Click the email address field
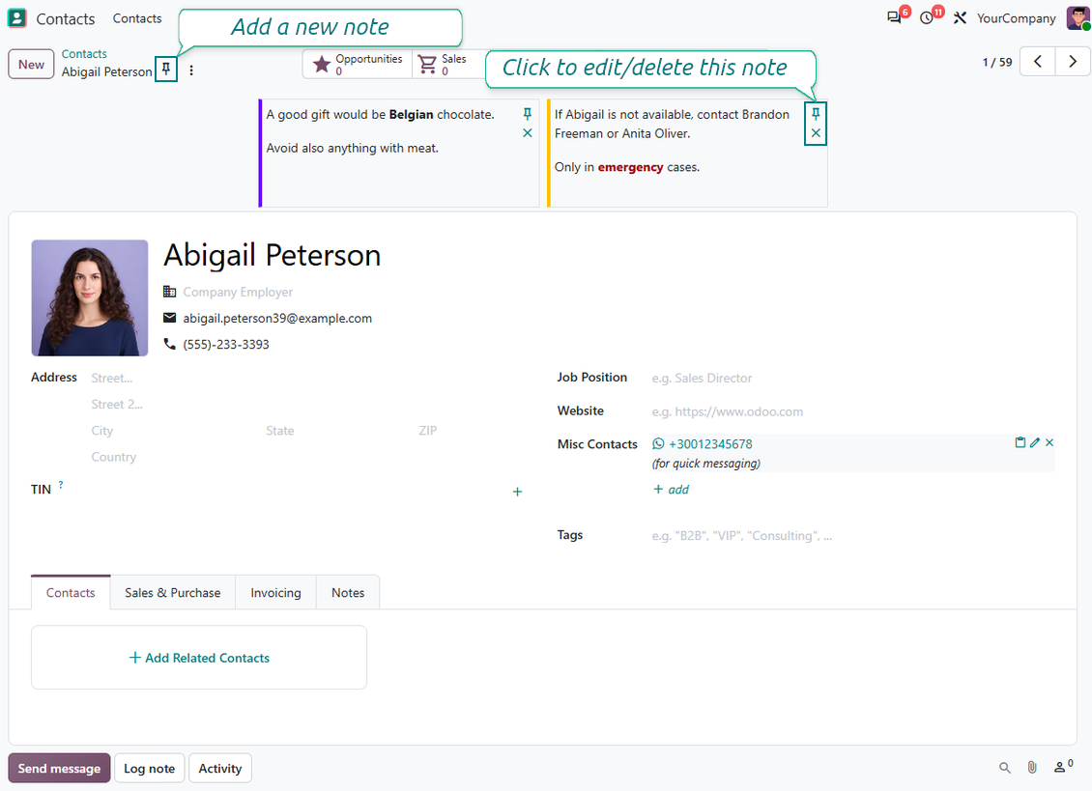 (x=277, y=318)
